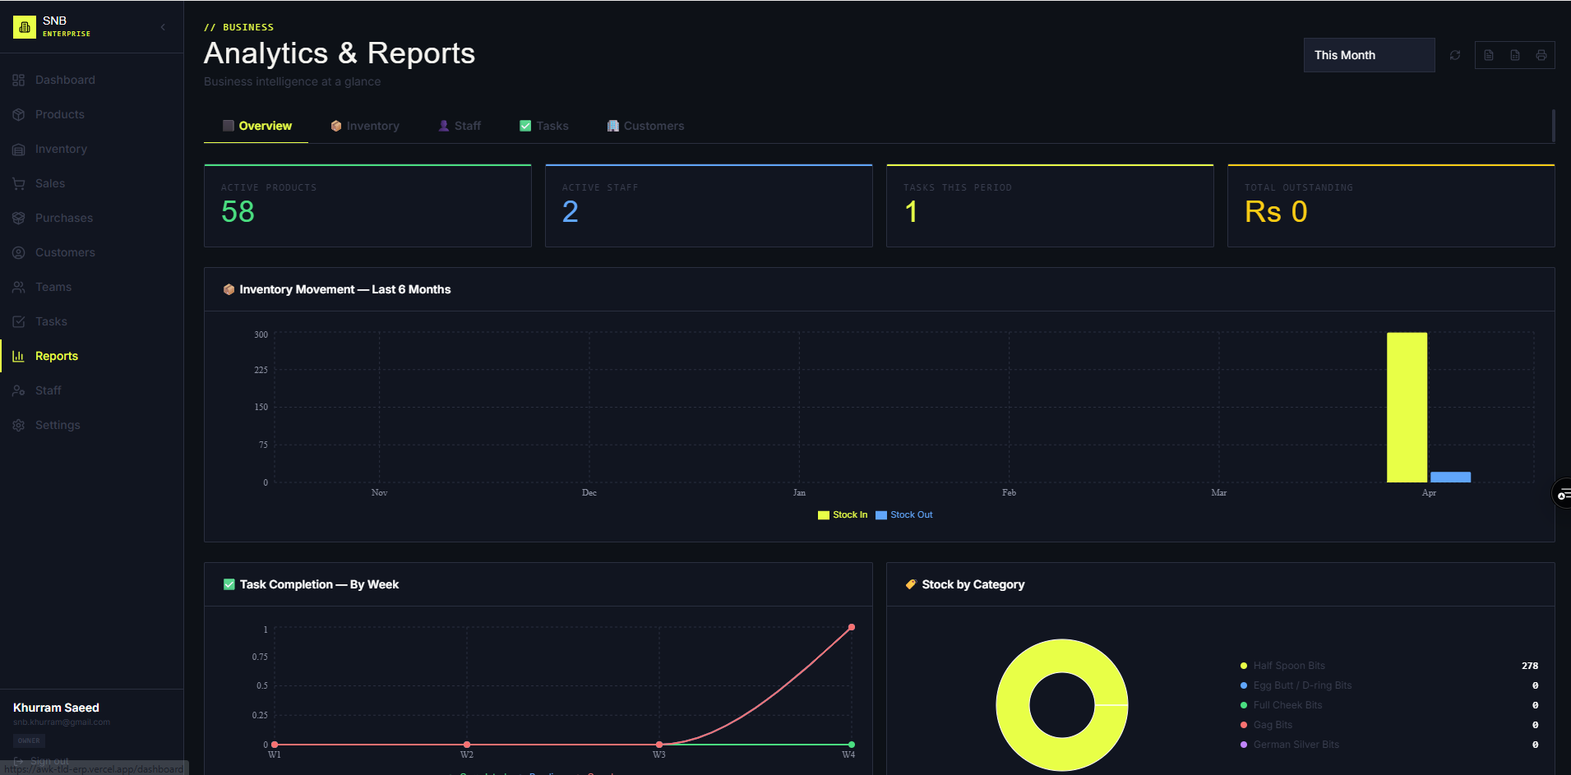Collapse the sidebar with the chevron
The width and height of the screenshot is (1571, 775).
click(x=163, y=27)
